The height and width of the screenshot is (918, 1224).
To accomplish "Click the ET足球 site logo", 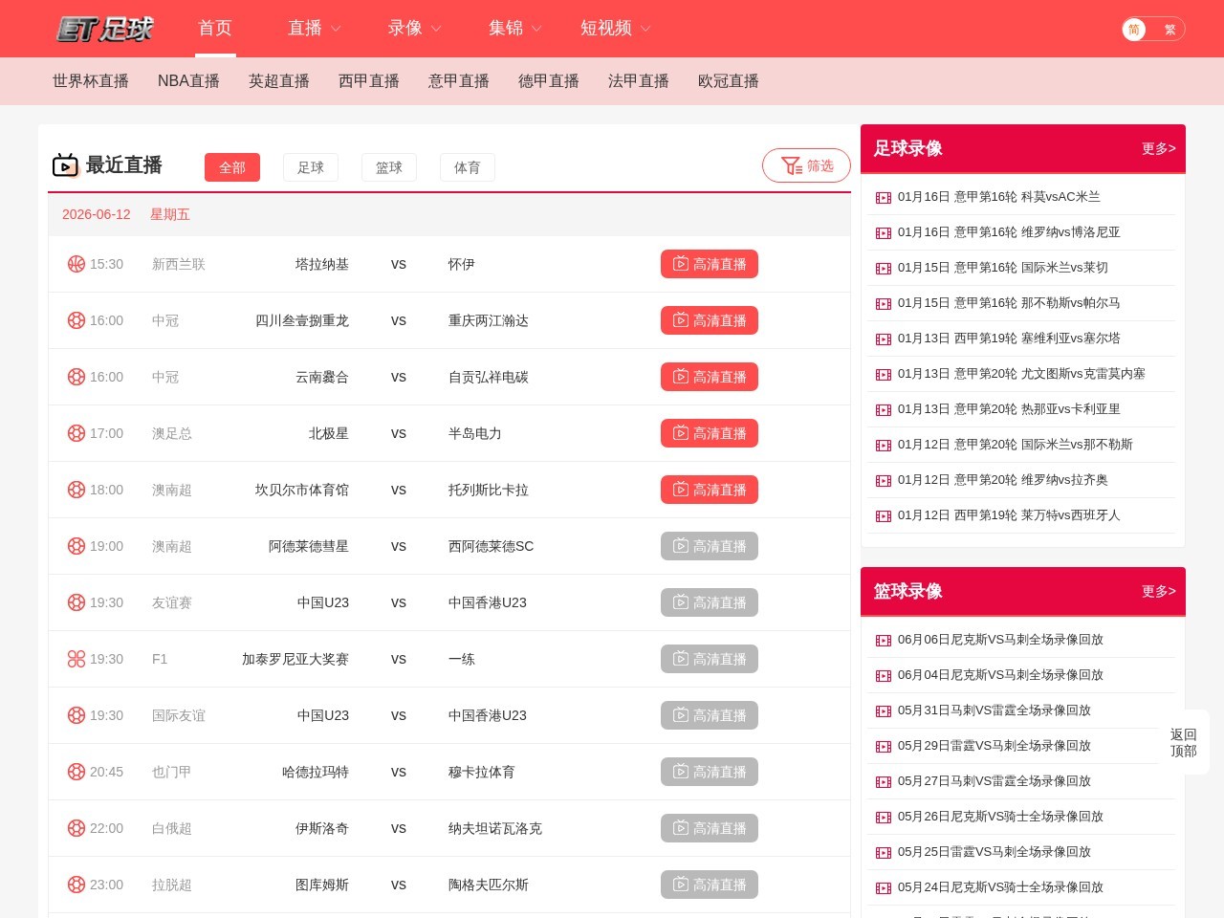I will pyautogui.click(x=105, y=29).
